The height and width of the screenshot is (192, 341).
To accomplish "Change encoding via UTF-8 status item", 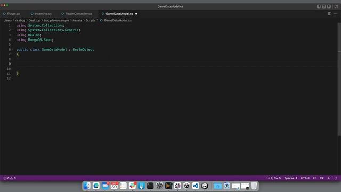I will click(x=305, y=178).
